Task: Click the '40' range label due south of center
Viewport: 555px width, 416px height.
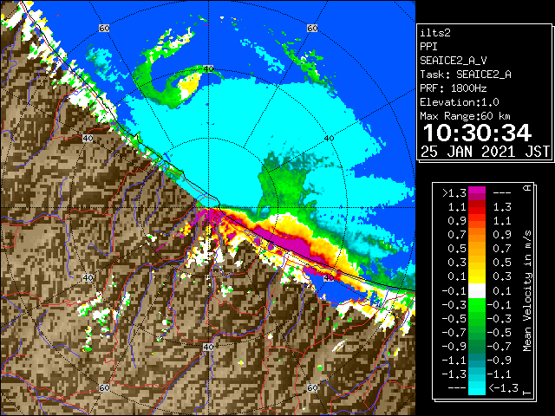Action: coord(208,348)
